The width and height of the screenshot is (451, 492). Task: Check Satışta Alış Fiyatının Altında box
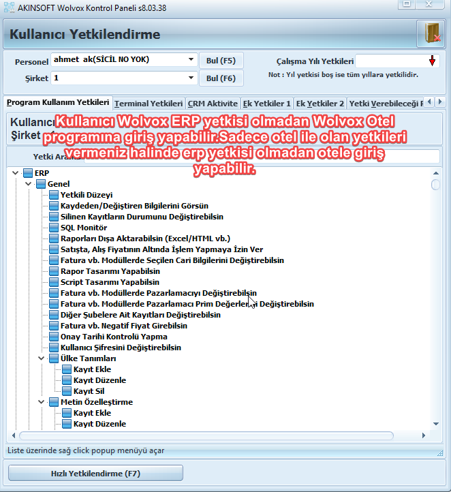[54, 249]
